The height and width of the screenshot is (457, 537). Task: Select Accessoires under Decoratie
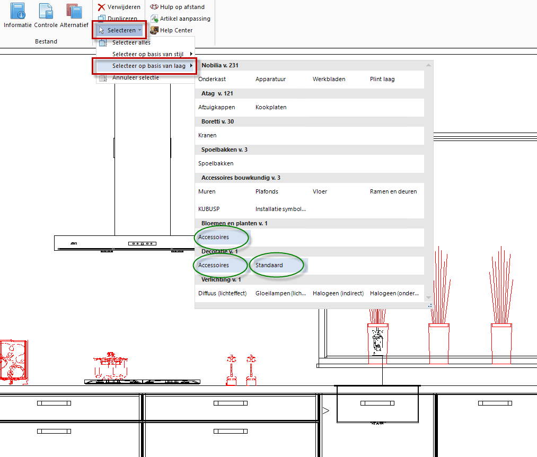point(214,265)
